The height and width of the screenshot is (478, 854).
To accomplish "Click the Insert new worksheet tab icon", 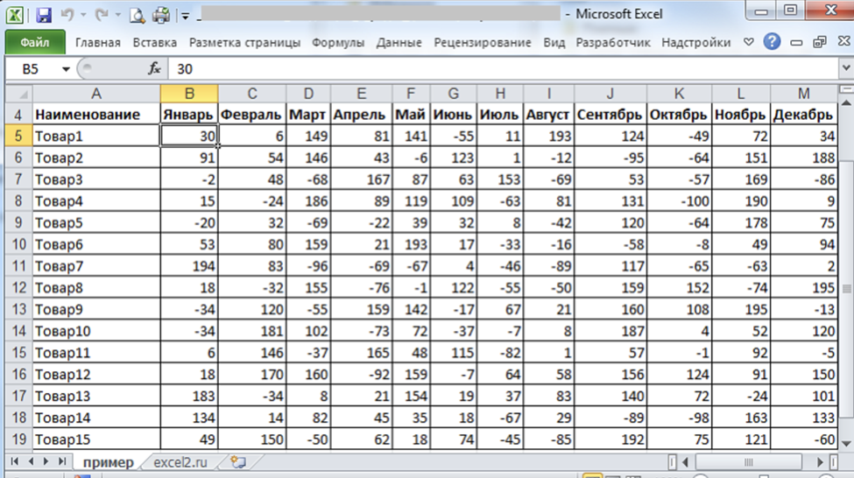I will click(x=237, y=461).
